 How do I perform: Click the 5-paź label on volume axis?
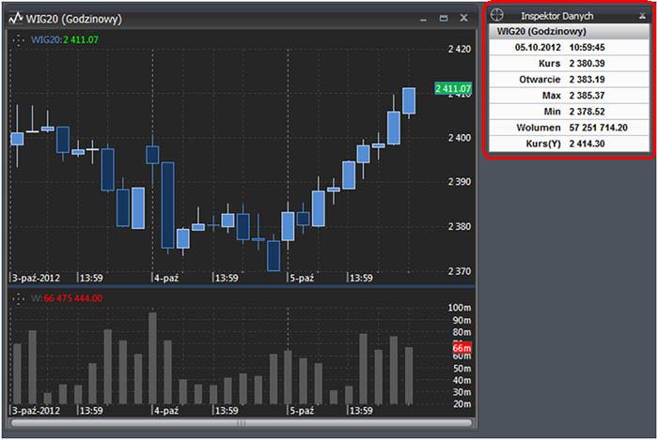(302, 411)
